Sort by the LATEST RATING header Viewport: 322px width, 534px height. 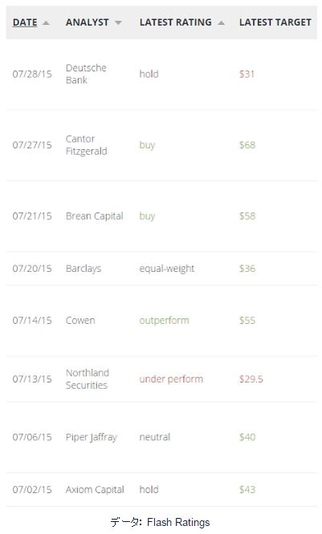point(176,22)
